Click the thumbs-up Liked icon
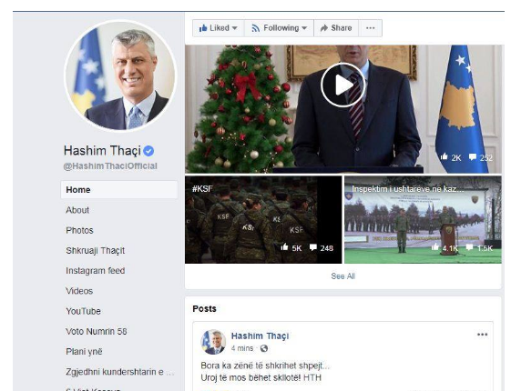This screenshot has width=511, height=391. pyautogui.click(x=203, y=28)
